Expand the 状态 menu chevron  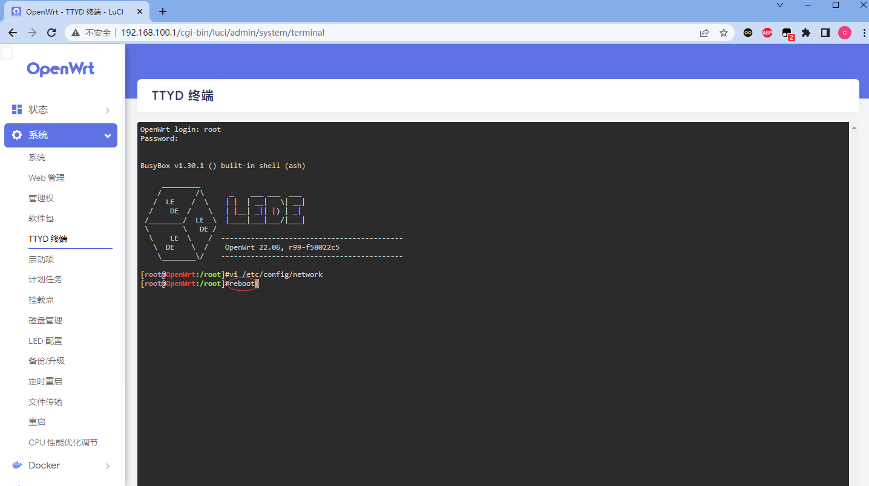(108, 110)
